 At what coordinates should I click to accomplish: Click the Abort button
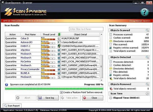(26, 98)
